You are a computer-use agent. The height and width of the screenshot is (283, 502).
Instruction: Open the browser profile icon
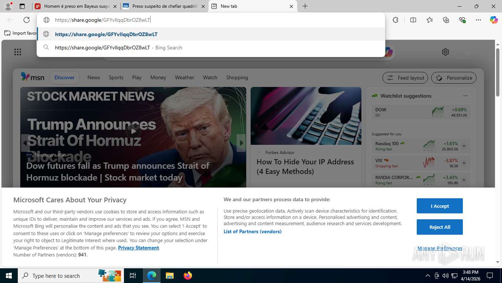pyautogui.click(x=8, y=6)
